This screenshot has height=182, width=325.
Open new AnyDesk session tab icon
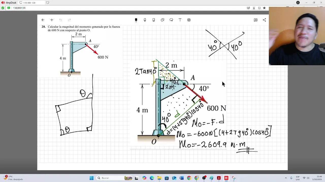point(47,3)
